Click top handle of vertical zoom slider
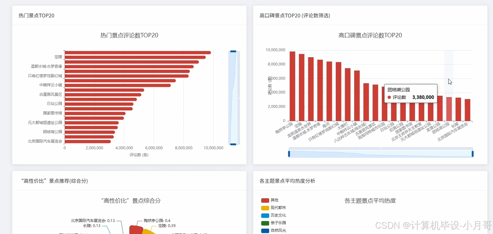 (x=233, y=51)
